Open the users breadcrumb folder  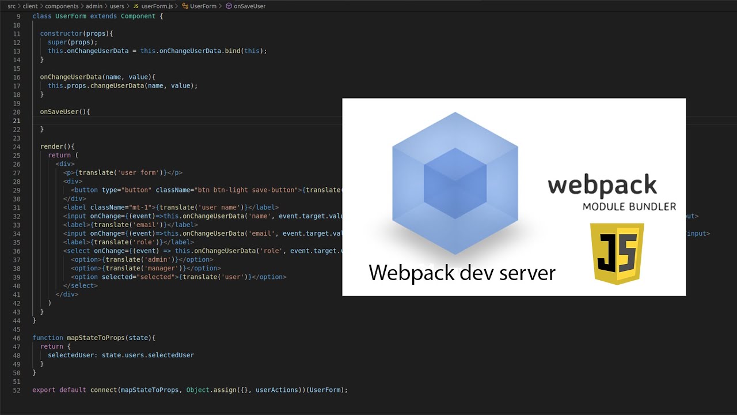[x=117, y=6]
